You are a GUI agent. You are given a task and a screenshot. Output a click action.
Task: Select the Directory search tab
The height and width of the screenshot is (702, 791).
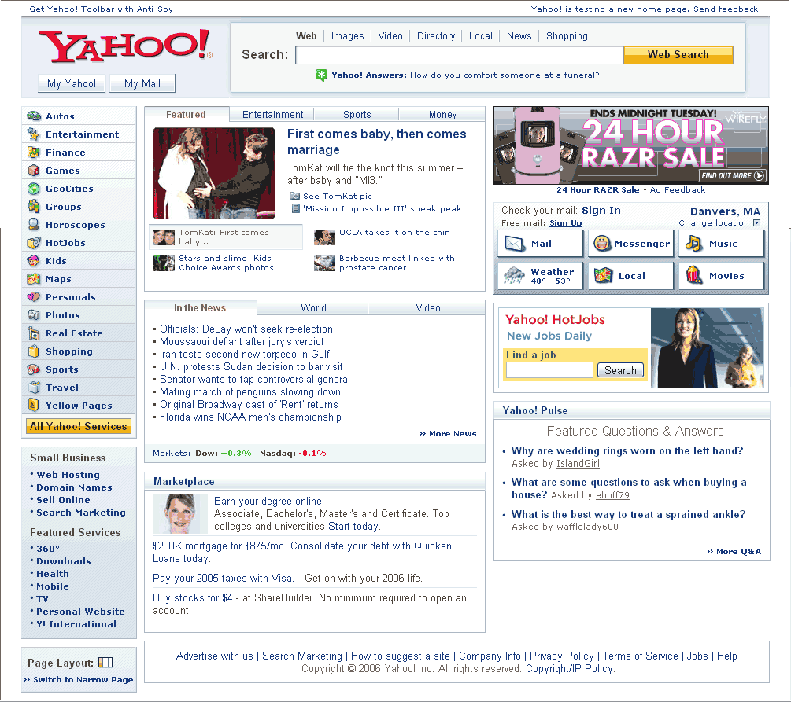tap(436, 36)
